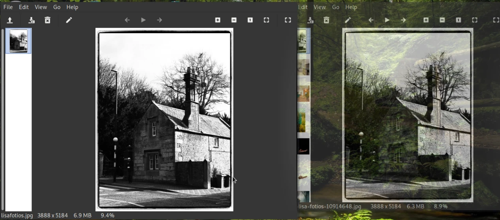Open the View menu in left window

point(41,7)
